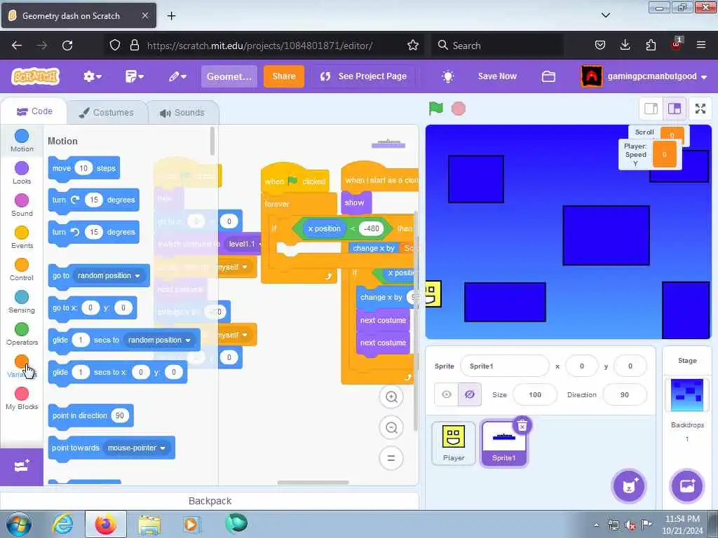Switch to the large stage layout

(x=675, y=109)
